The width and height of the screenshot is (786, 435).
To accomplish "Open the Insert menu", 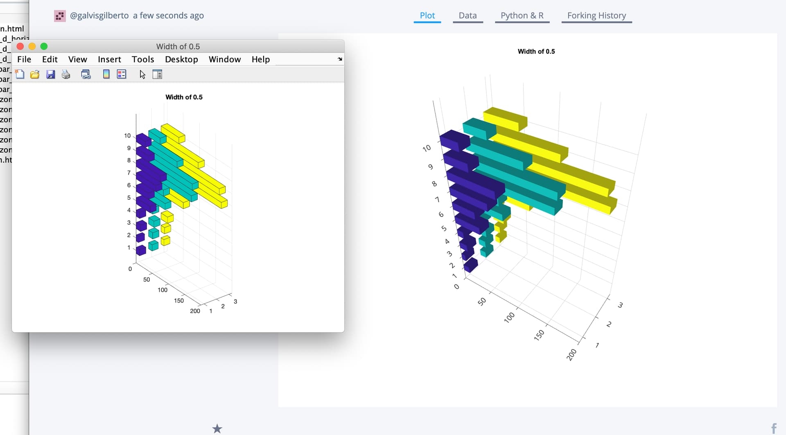I will [x=109, y=59].
